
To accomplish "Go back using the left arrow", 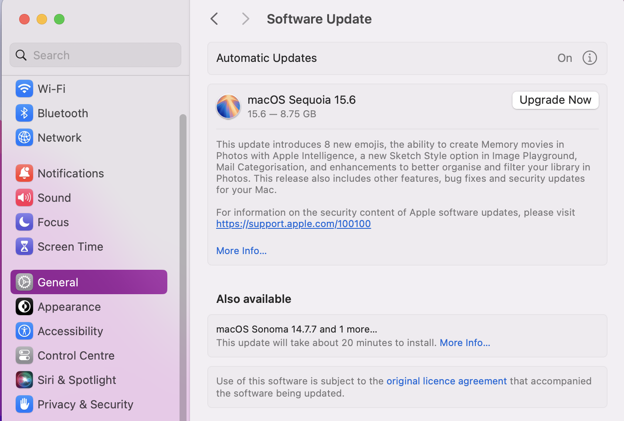I will (214, 19).
